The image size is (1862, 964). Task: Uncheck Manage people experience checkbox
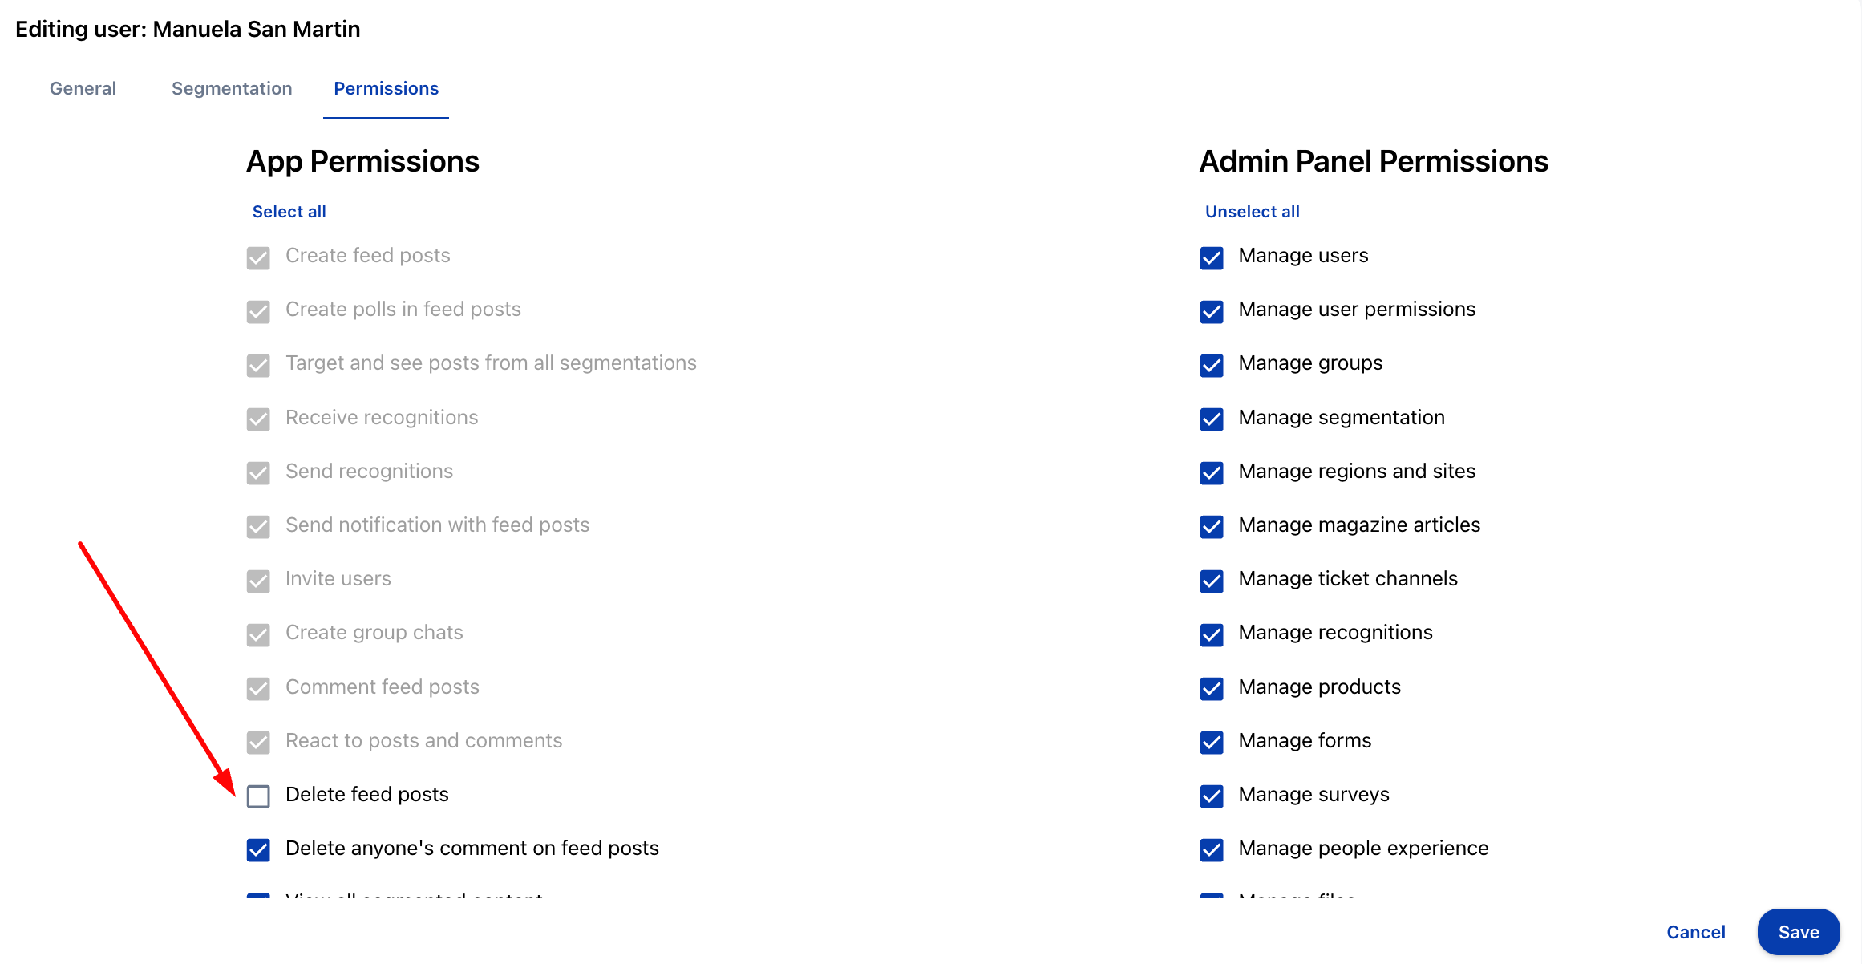[1211, 849]
